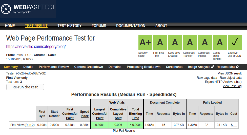Open the Web Vitals header link
Screen dimensions: 247x135
pyautogui.click(x=117, y=103)
